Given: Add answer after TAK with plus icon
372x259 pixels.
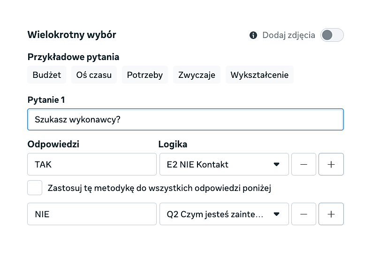Looking at the screenshot, I should [x=331, y=164].
